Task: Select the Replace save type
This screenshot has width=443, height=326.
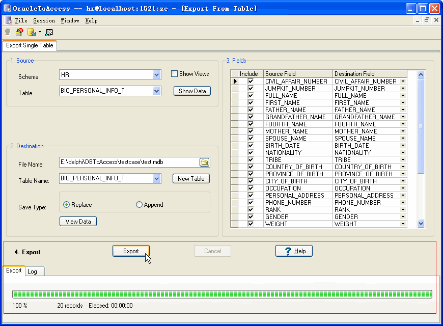Action: point(66,204)
